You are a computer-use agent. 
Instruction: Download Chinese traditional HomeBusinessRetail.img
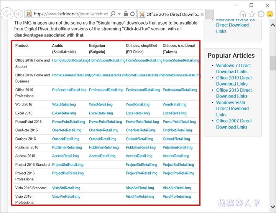[182, 75]
